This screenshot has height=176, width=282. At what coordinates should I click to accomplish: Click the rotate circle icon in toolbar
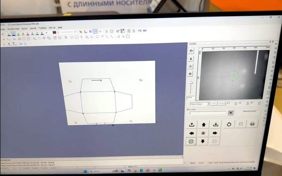click(x=39, y=38)
